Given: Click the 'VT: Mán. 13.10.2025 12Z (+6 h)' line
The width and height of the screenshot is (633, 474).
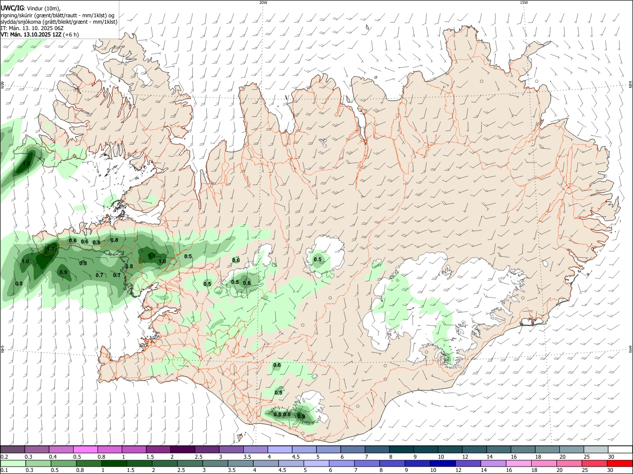Looking at the screenshot, I should tap(40, 35).
